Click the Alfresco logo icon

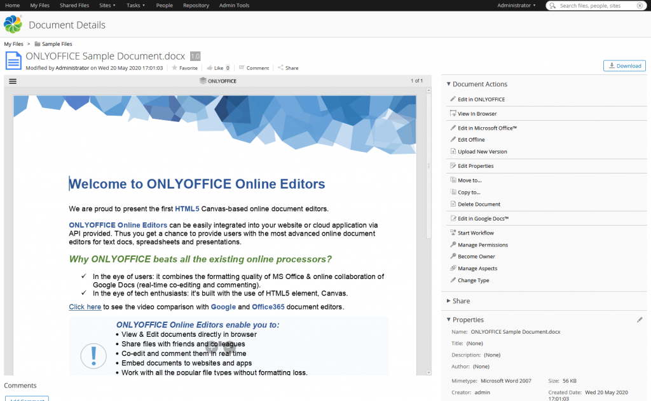pyautogui.click(x=13, y=25)
